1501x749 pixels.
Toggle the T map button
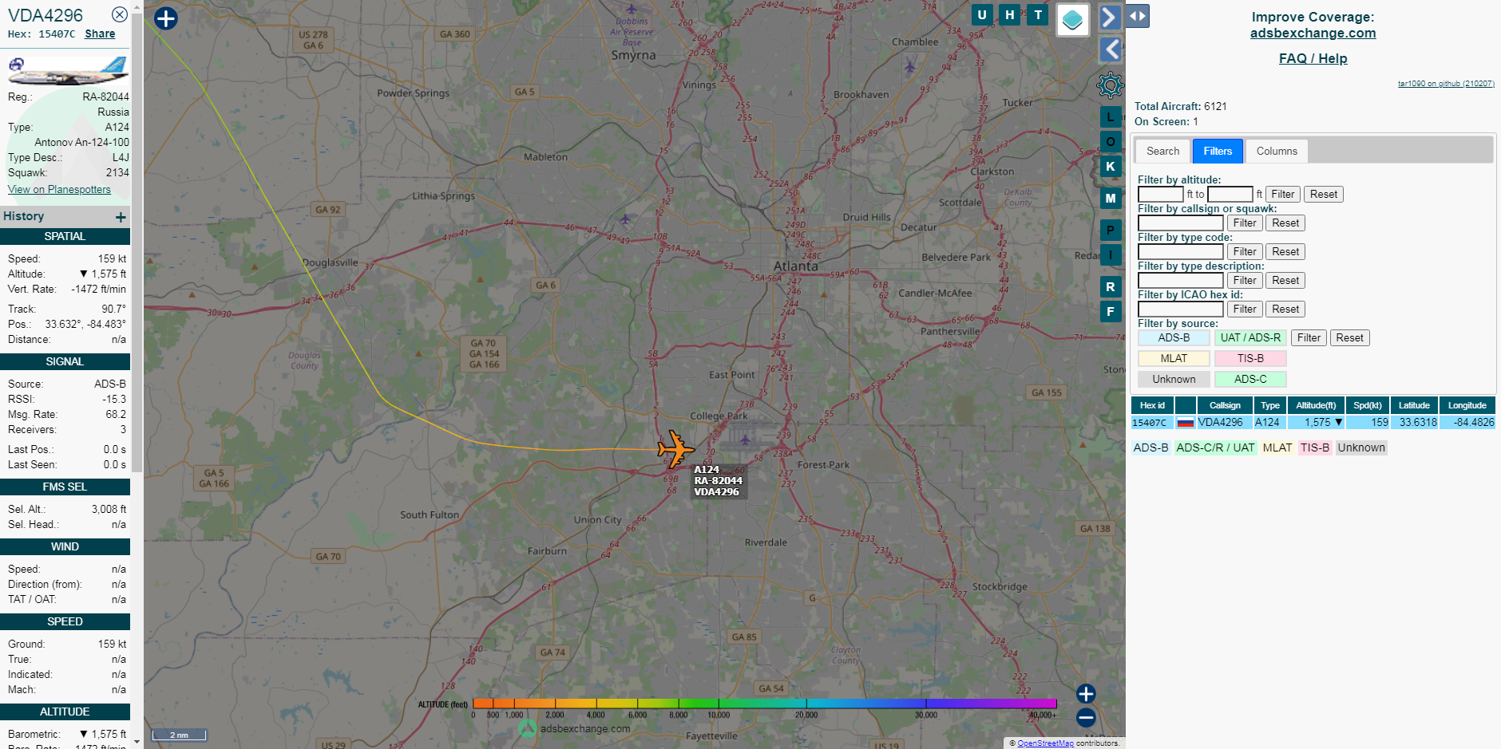pos(1038,14)
